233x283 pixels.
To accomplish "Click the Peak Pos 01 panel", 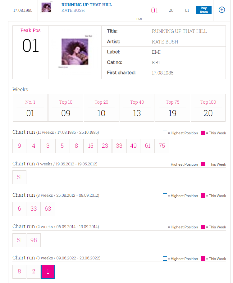I will [30, 52].
